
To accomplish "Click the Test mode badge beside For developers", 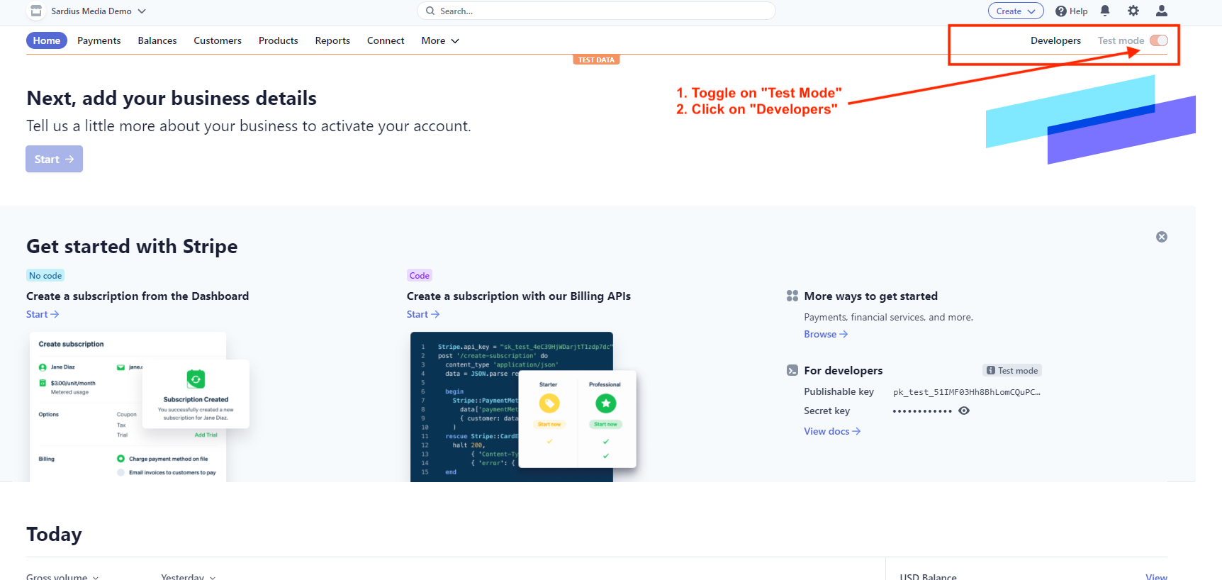I will (x=1012, y=370).
